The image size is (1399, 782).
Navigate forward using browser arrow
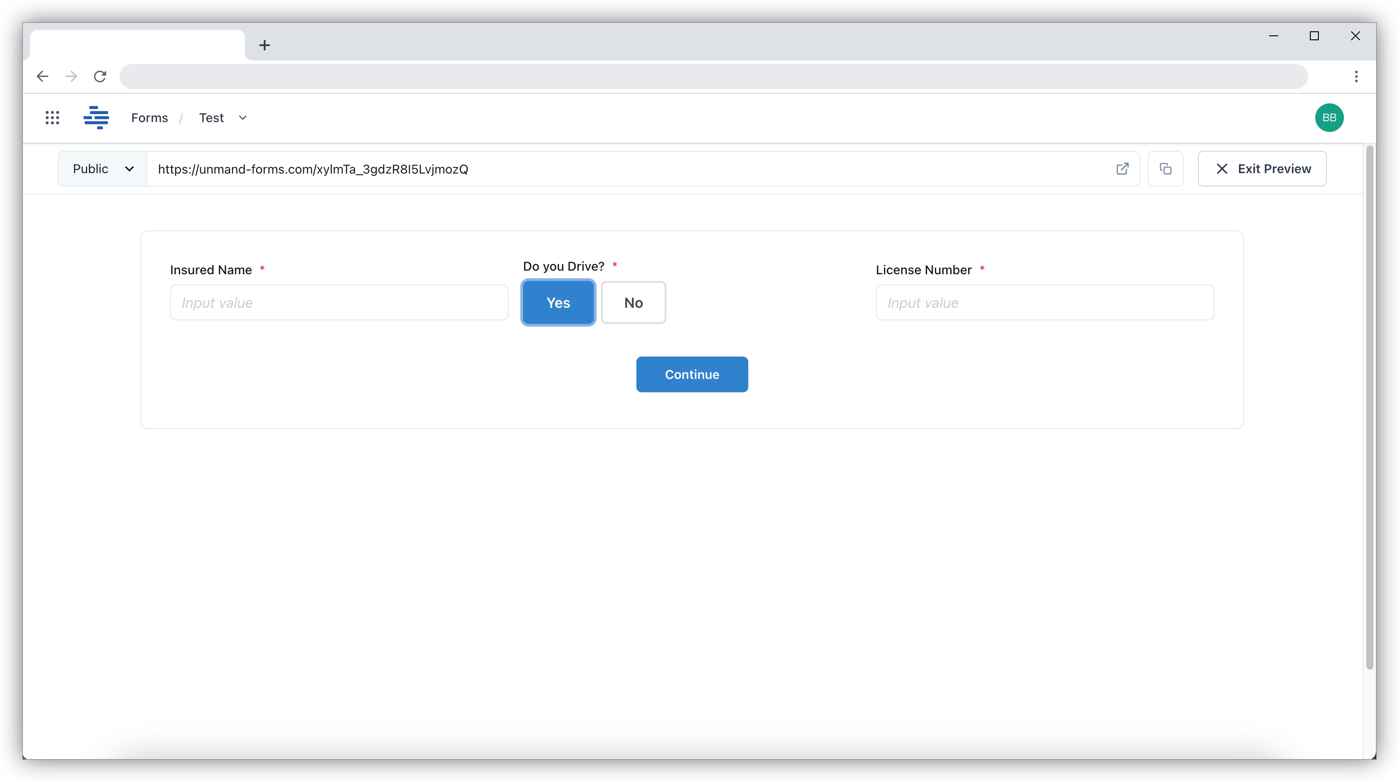[71, 76]
